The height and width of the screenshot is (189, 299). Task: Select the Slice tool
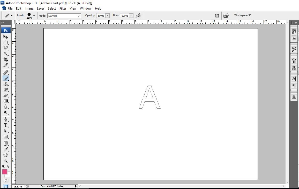pos(6,65)
